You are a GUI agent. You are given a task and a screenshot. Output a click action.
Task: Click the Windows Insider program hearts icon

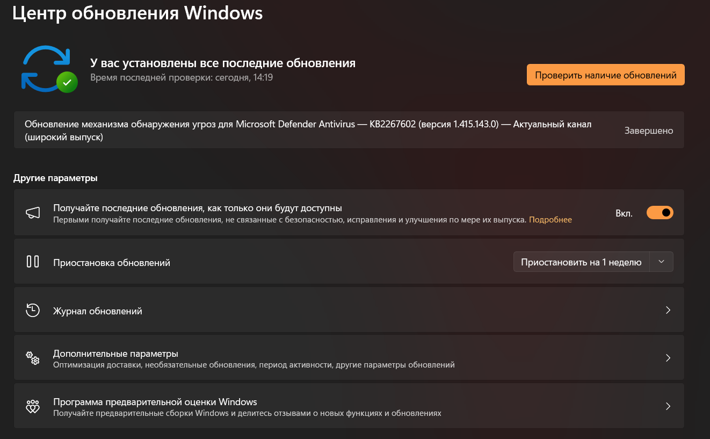tap(33, 407)
